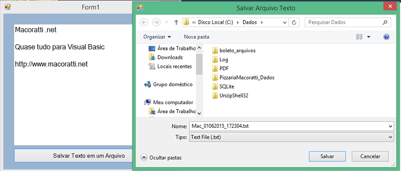The height and width of the screenshot is (171, 401).
Task: Click the http://www.macoratti.net line in Form1
Action: pyautogui.click(x=51, y=64)
